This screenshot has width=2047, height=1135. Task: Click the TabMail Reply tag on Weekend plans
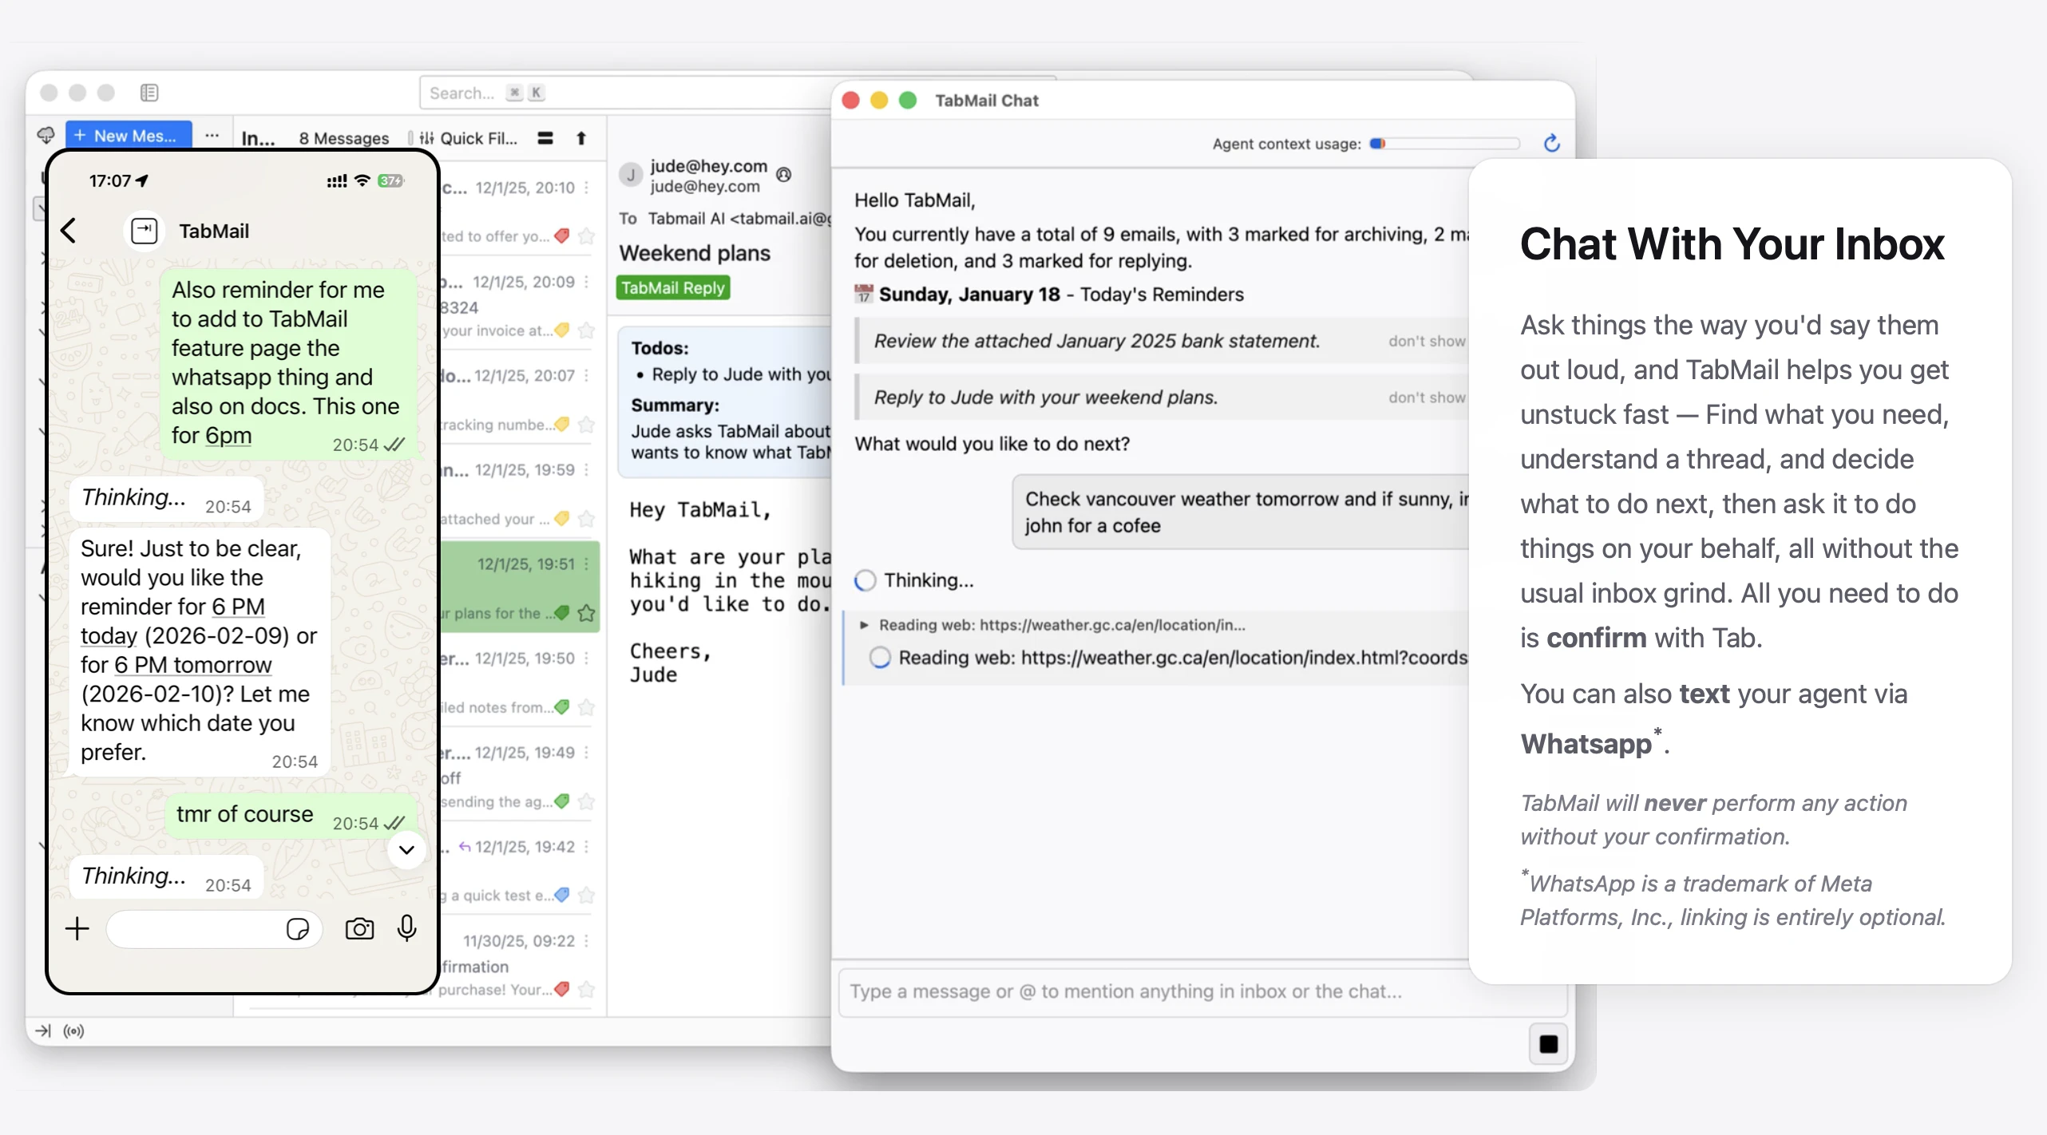672,287
